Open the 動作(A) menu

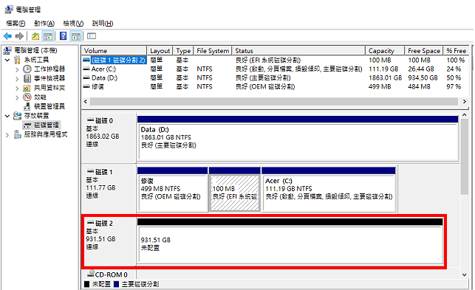pos(44,24)
